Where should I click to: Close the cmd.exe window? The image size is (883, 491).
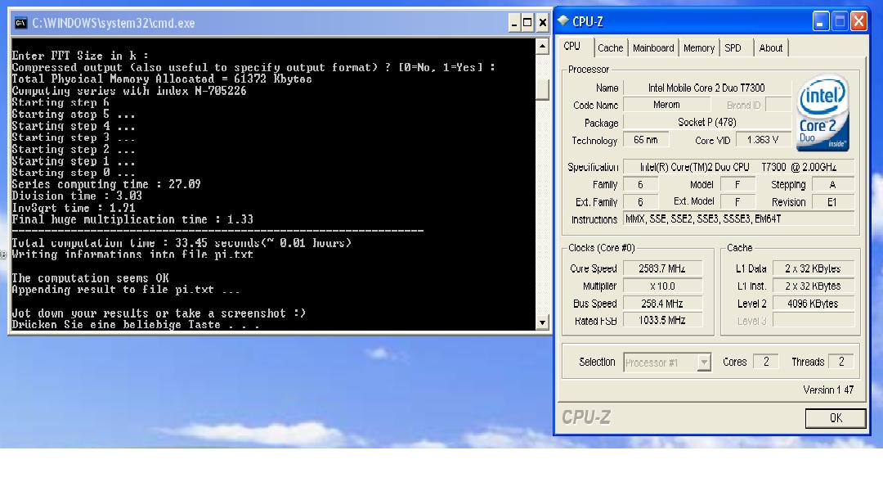point(542,23)
